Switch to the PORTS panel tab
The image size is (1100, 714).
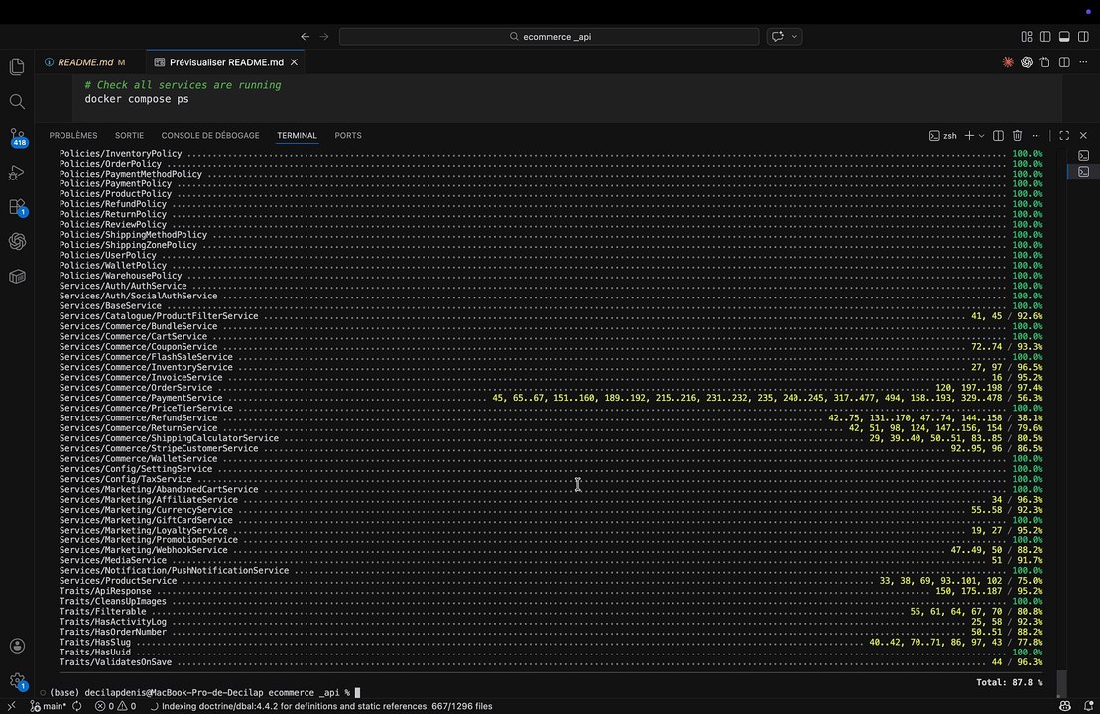(x=348, y=136)
